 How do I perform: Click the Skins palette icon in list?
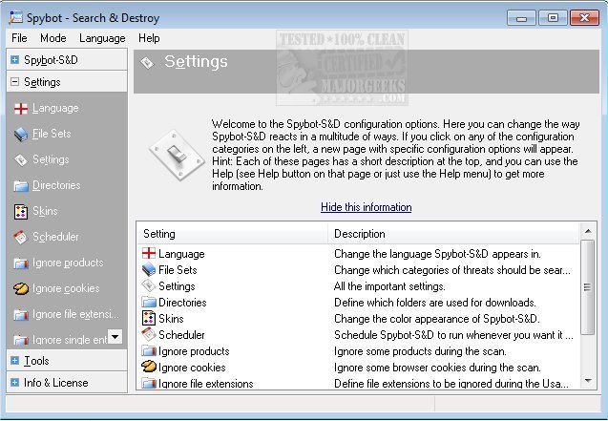[149, 318]
